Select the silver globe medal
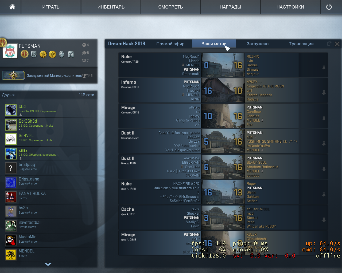342x273 pixels. coord(61,54)
